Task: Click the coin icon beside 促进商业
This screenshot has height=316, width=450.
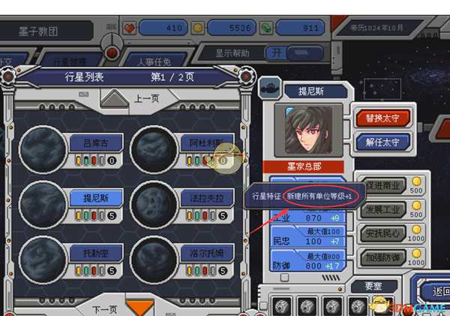Action: click(416, 182)
